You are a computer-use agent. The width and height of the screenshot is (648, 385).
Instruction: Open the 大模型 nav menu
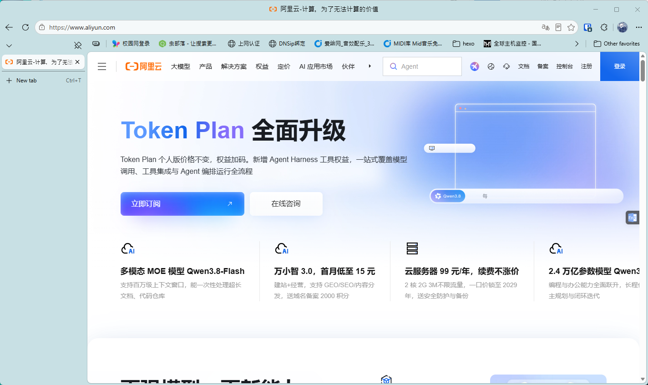coord(181,66)
